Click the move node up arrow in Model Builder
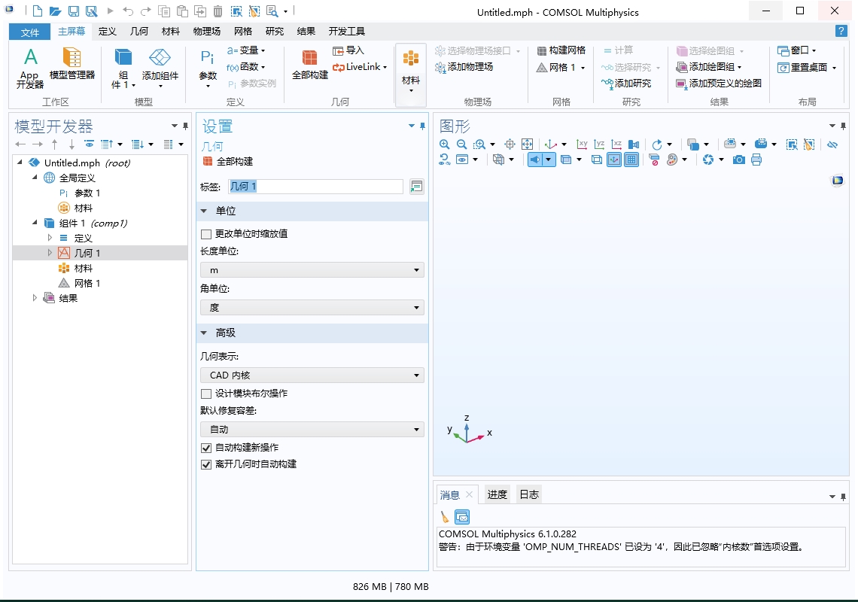The width and height of the screenshot is (858, 602). point(55,144)
